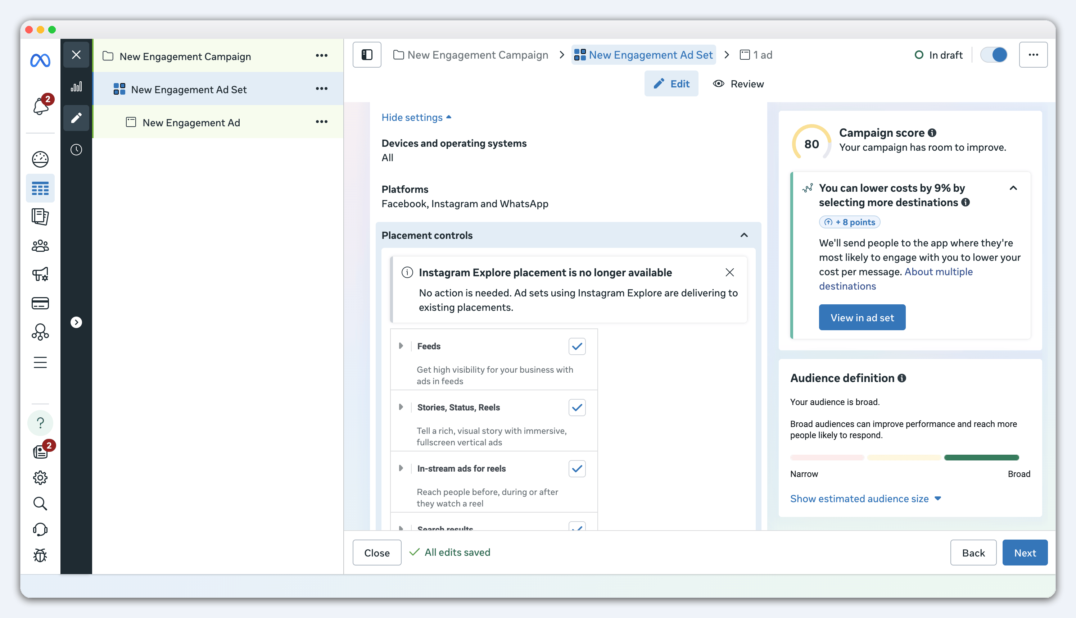The height and width of the screenshot is (618, 1076).
Task: Click the Next button
Action: (x=1025, y=553)
